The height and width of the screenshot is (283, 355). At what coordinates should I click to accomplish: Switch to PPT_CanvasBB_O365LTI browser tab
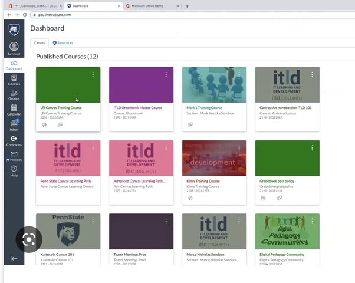click(x=35, y=6)
